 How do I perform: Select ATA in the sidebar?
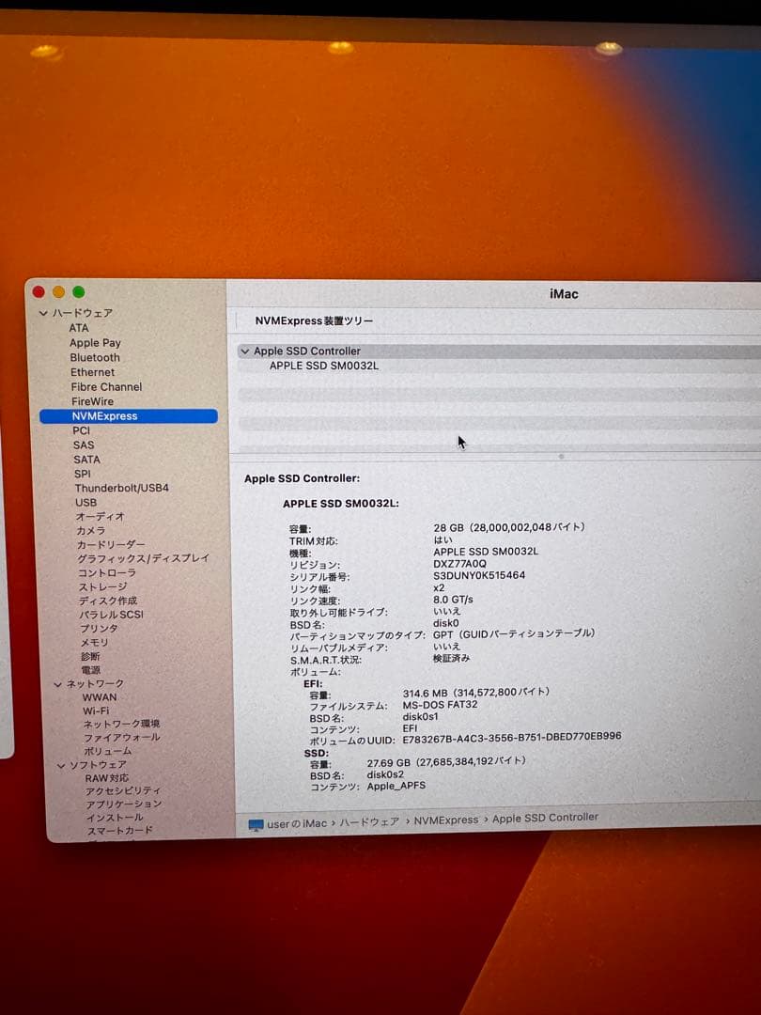[79, 328]
